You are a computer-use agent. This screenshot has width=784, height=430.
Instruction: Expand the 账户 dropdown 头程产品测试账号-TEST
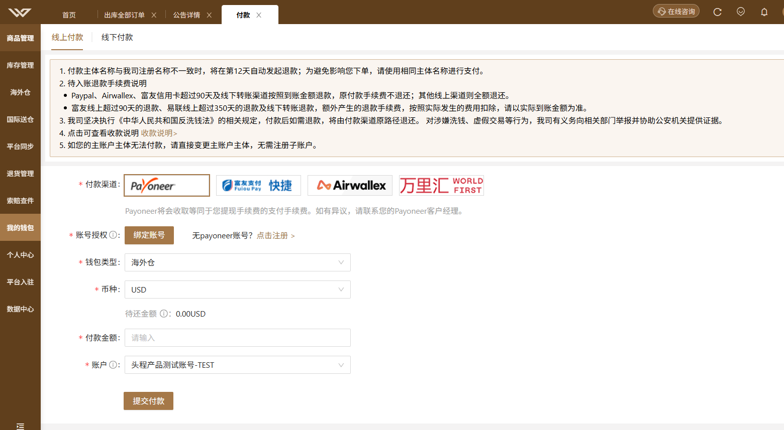pos(237,365)
